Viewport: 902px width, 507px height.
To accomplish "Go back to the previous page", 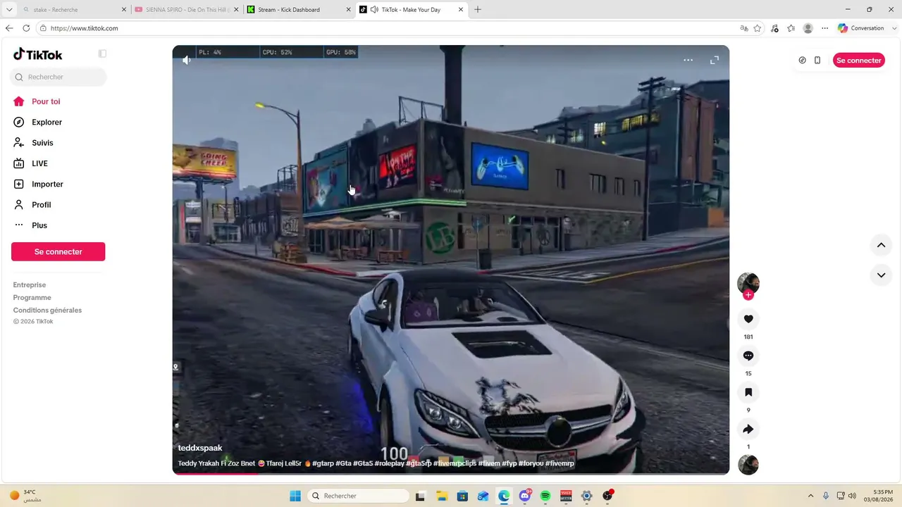I will coord(9,28).
